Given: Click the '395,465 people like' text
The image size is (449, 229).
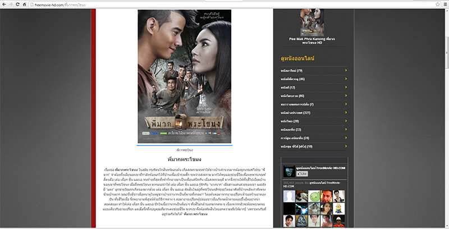Looking at the screenshot, I should click(x=296, y=182).
